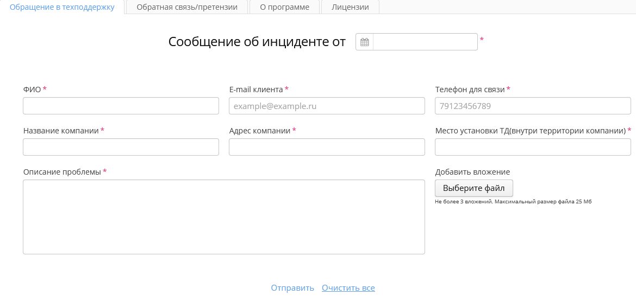Switch to the Обратная связь/претензии tab
Viewport: 636px width, 301px height.
coord(187,7)
